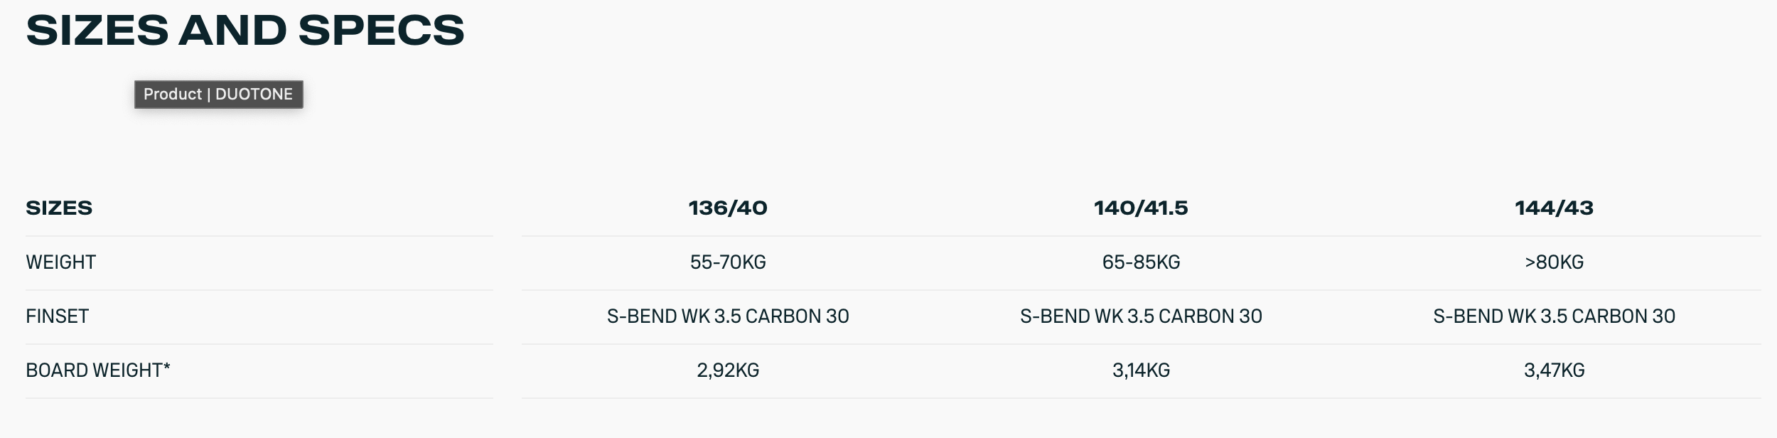Select the 136/40 size column header

[728, 208]
